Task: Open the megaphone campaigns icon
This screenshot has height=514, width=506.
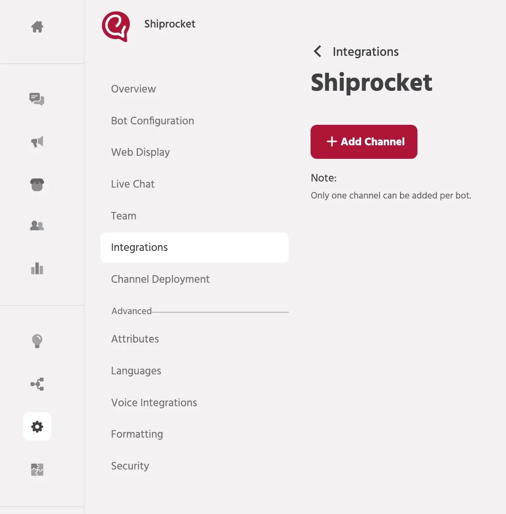Action: [37, 142]
